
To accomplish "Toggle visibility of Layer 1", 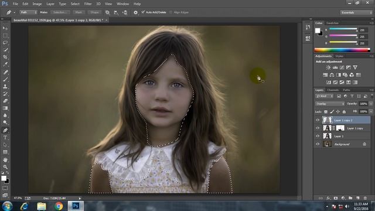I will 318,136.
